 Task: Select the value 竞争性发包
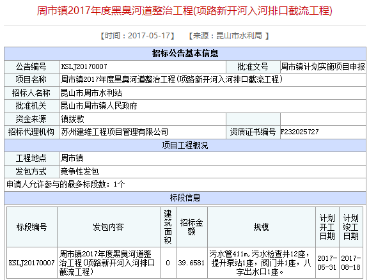click(x=79, y=171)
